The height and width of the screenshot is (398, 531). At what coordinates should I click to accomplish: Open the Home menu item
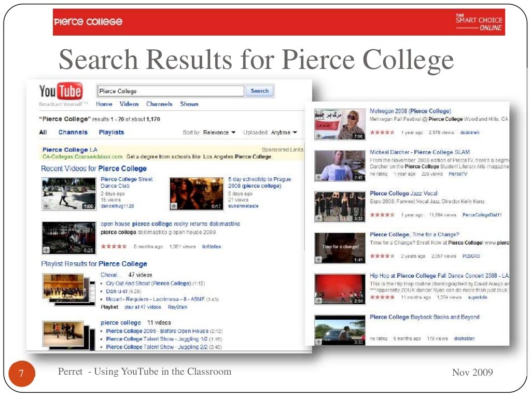(104, 104)
